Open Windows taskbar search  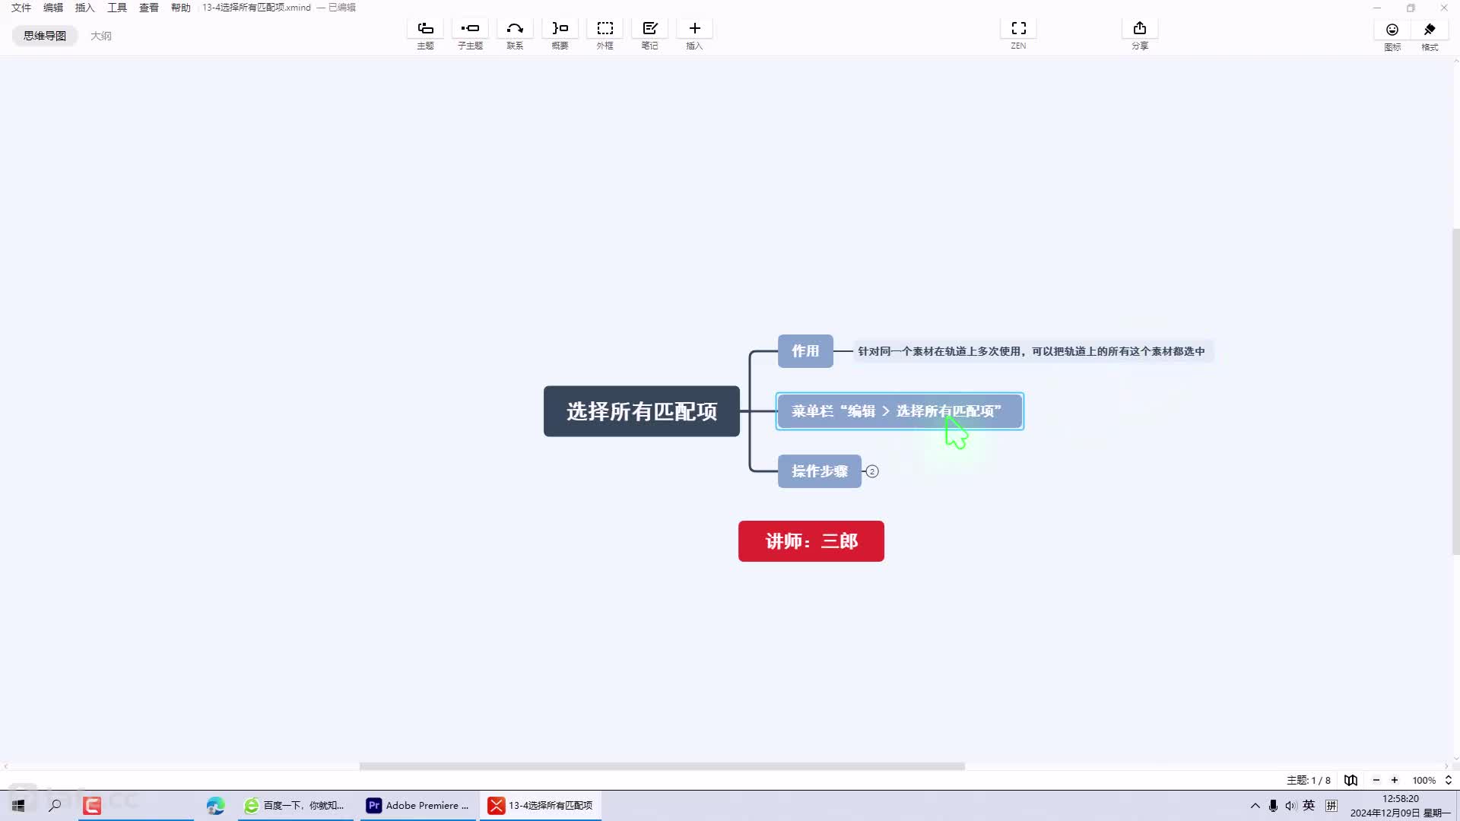point(55,805)
